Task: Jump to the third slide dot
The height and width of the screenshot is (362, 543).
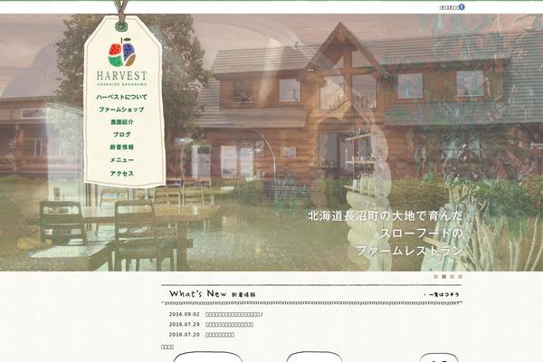Action: click(x=452, y=276)
